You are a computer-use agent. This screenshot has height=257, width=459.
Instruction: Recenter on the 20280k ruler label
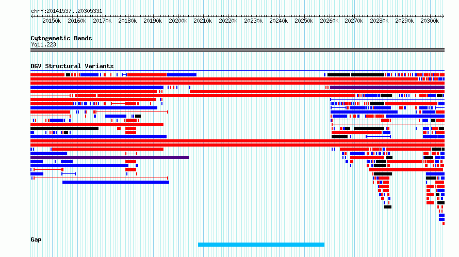click(379, 21)
